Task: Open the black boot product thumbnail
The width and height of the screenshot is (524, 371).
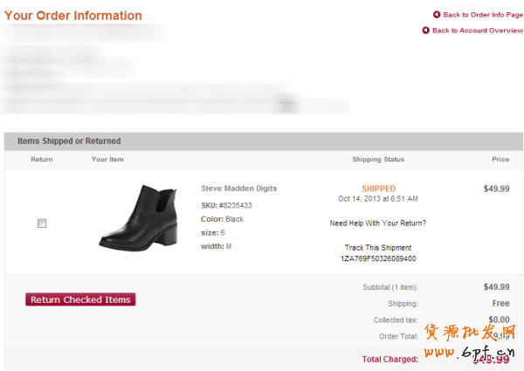Action: click(138, 217)
